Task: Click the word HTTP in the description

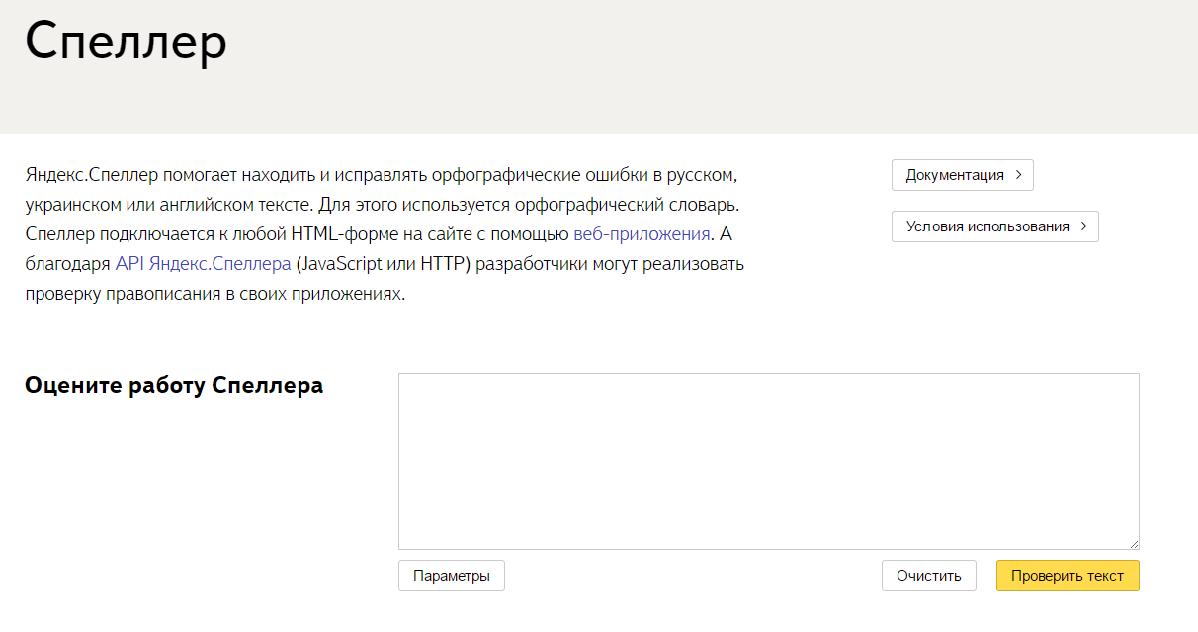Action: [444, 265]
